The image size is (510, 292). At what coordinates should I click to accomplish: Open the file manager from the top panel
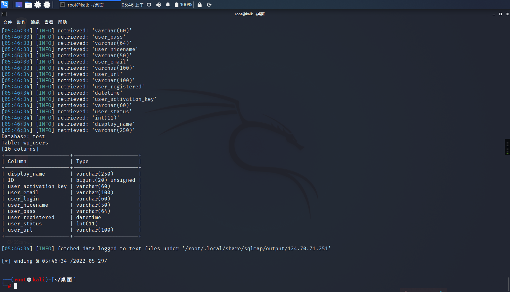pos(28,5)
